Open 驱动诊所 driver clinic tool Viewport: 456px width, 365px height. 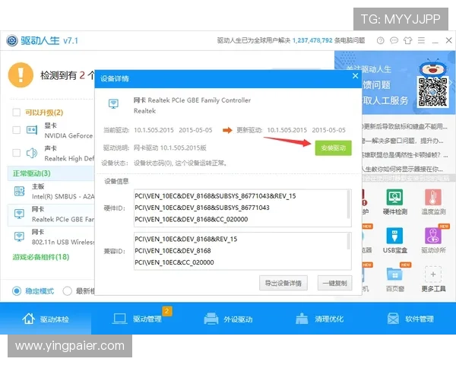433,240
